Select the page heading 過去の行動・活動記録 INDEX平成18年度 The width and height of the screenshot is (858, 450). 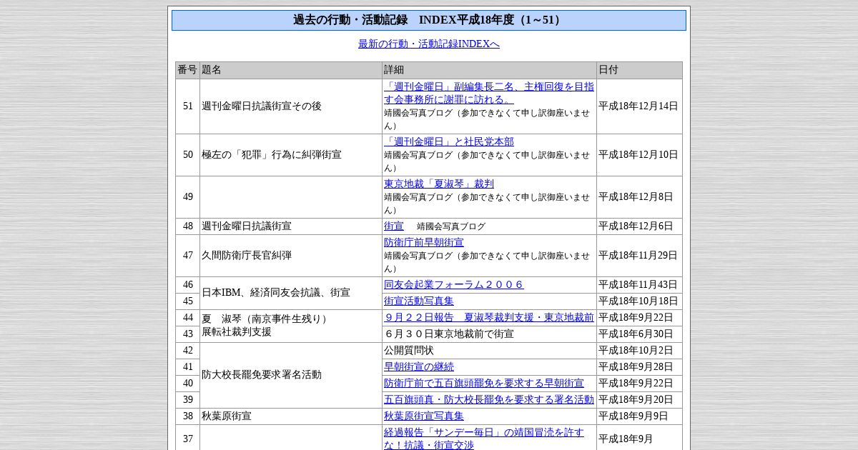(x=429, y=20)
